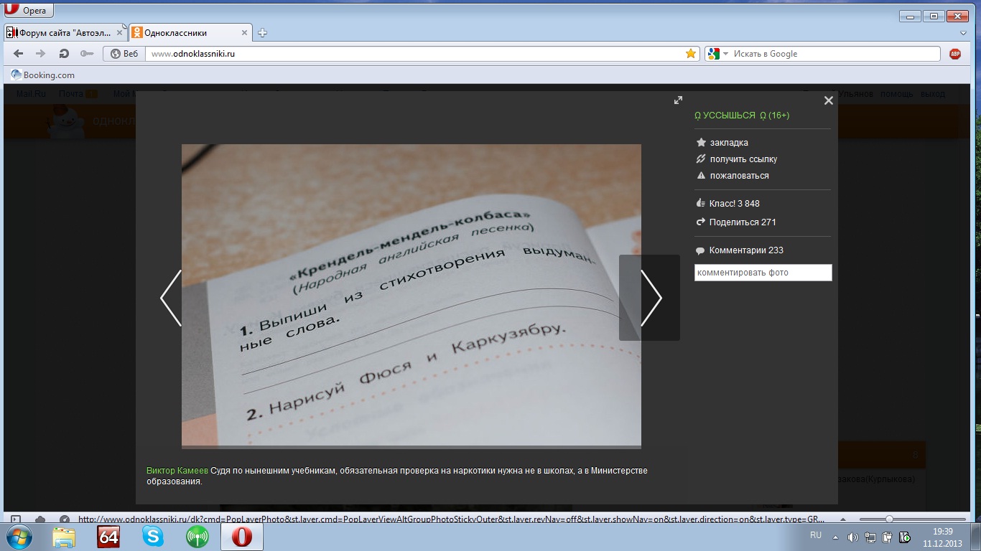Screen dimensions: 981x551
Task: Adjust the page zoom slider
Action: 889,519
